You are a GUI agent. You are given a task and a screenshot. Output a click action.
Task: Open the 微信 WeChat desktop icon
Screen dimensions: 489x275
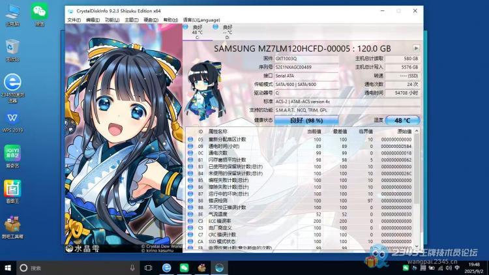tap(39, 14)
